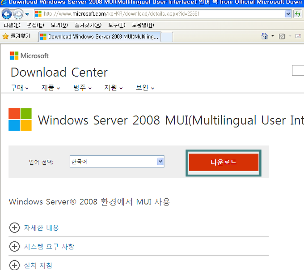
Task: Go back with the browser Back arrow
Action: 7,14
